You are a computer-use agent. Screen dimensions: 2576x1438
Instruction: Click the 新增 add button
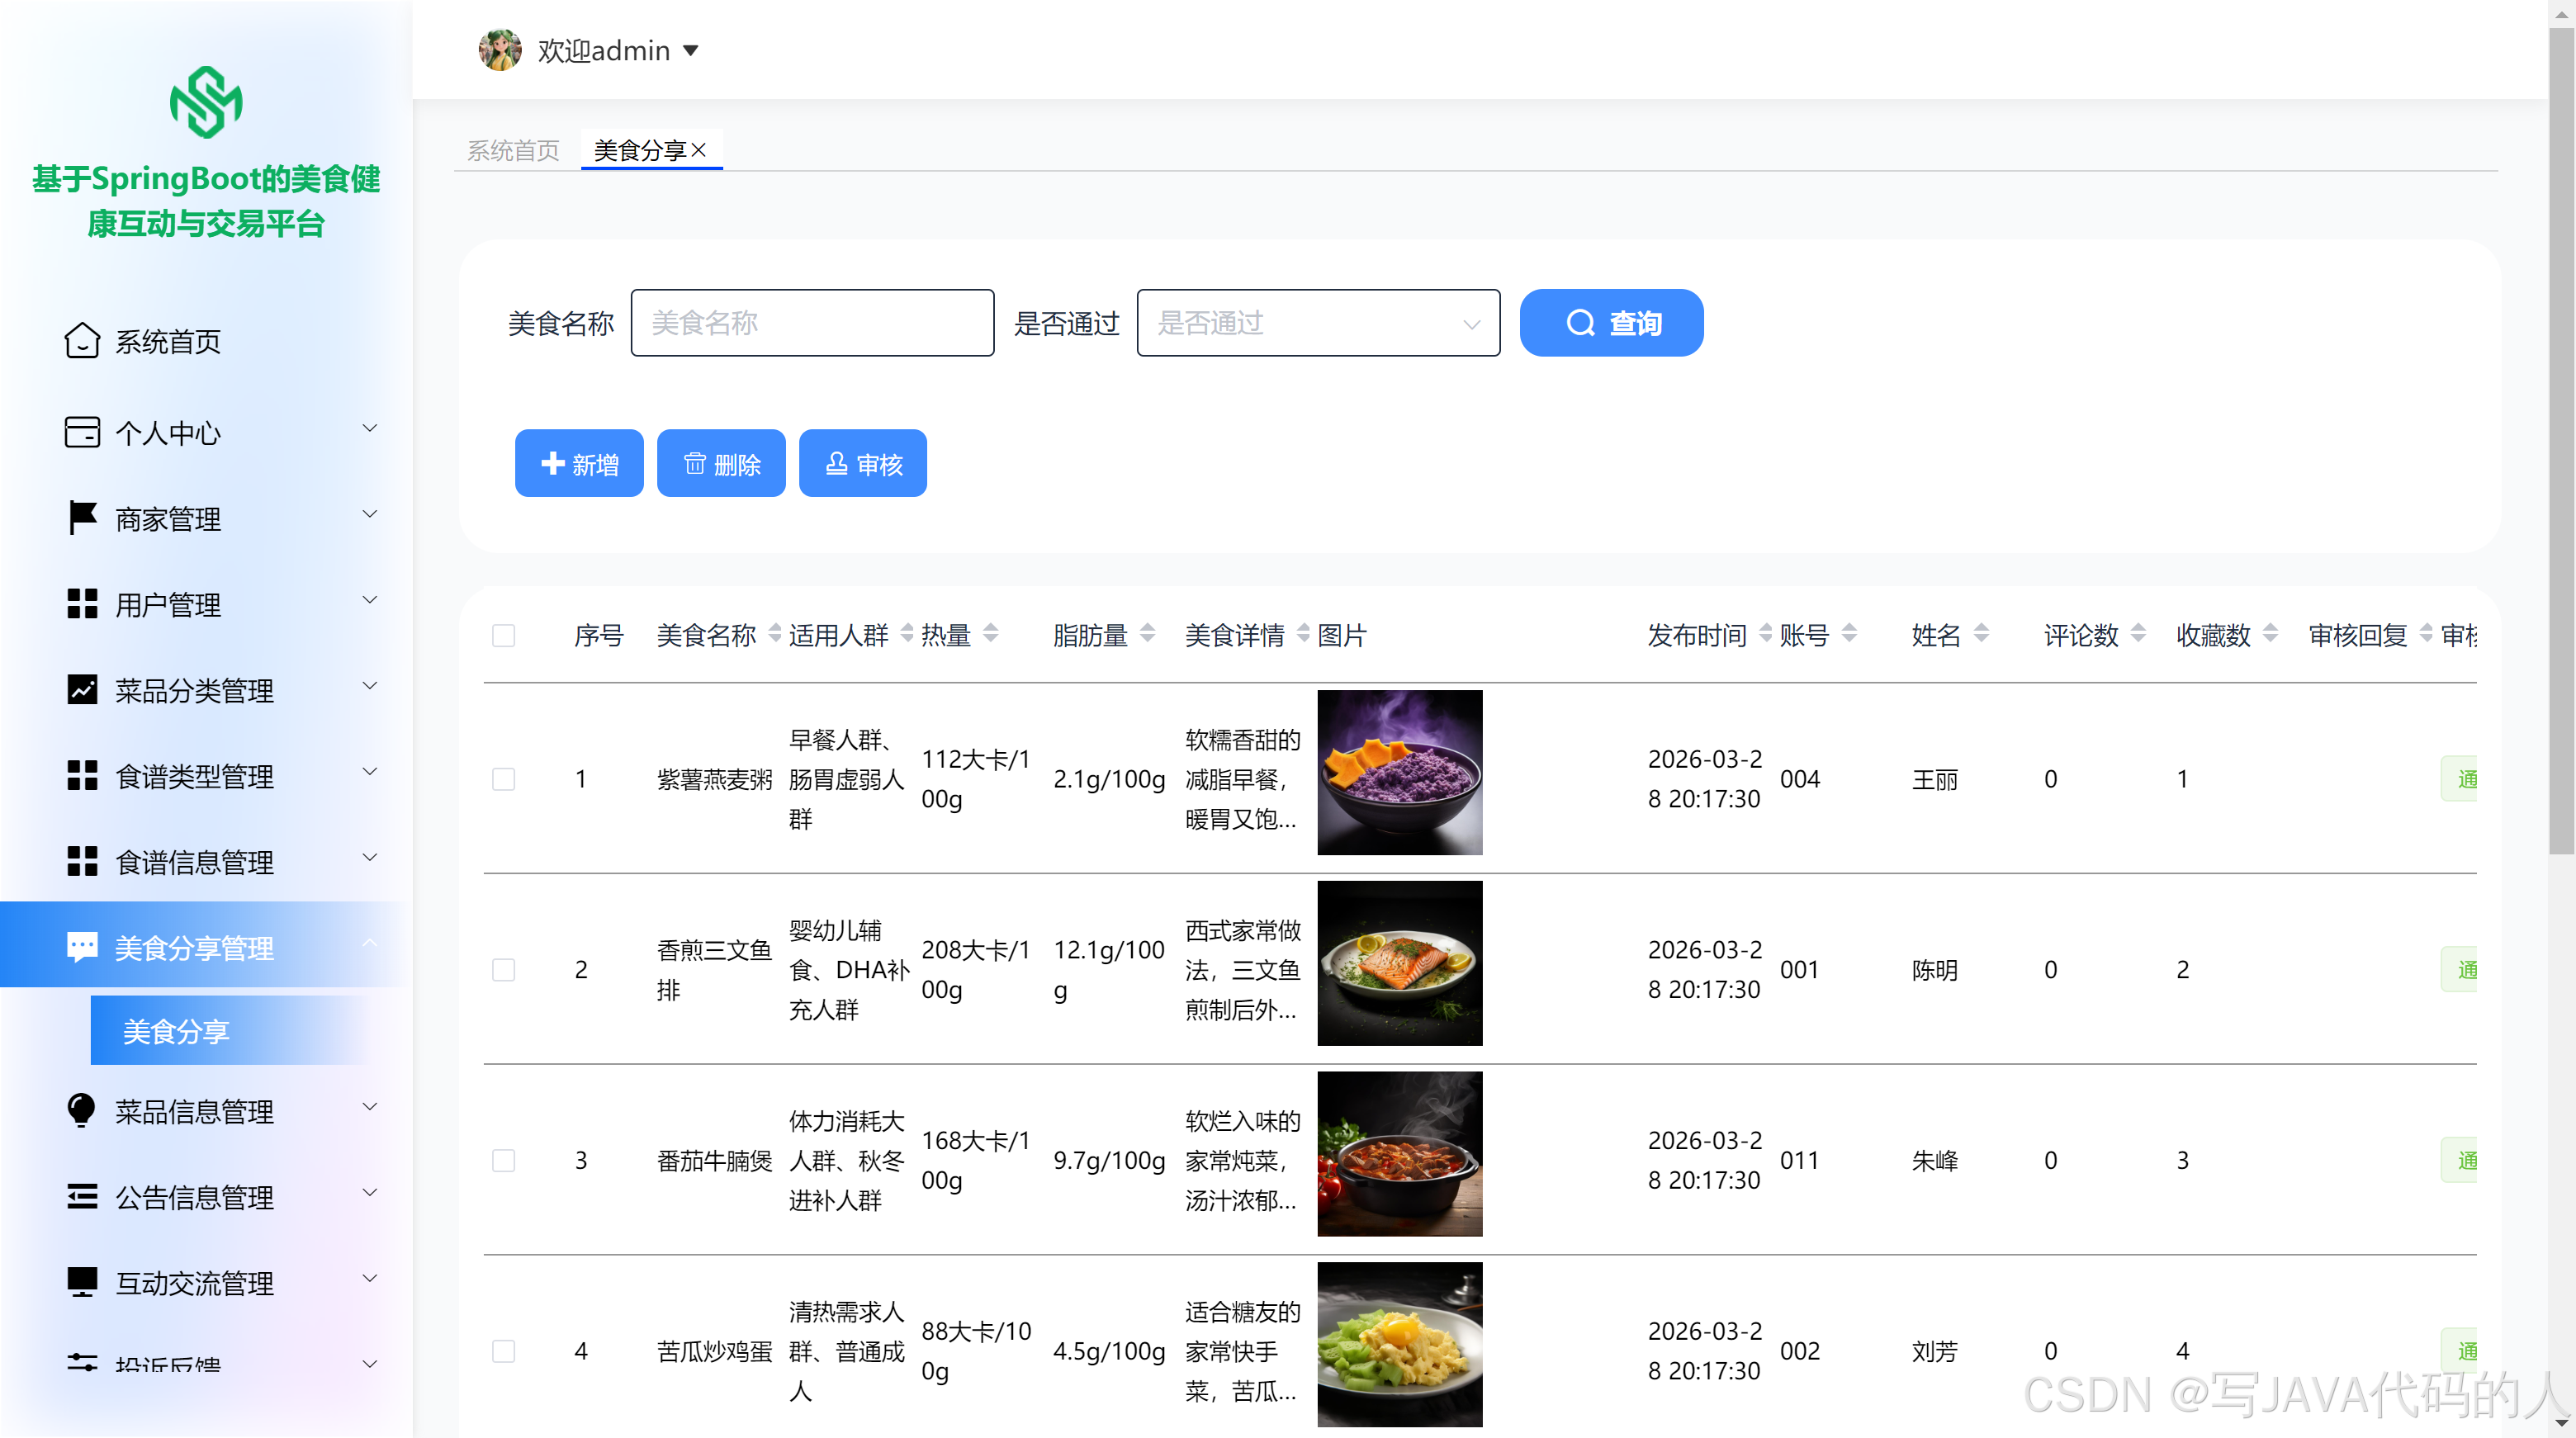[x=579, y=463]
